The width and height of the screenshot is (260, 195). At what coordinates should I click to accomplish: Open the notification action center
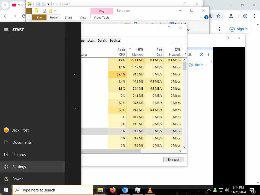click(x=252, y=190)
